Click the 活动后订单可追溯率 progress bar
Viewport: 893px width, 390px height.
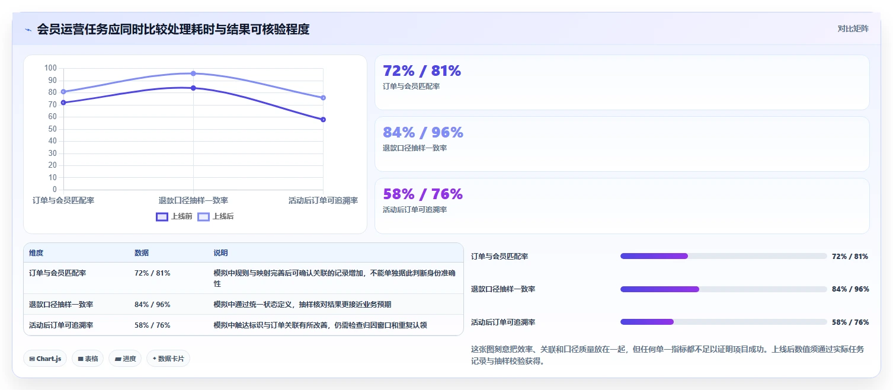pos(724,322)
